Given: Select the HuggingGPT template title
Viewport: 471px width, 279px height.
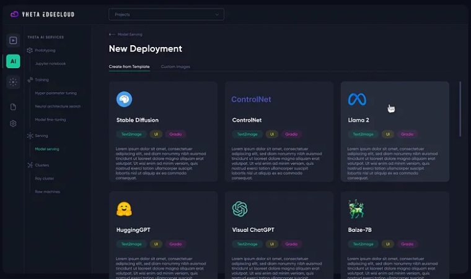Looking at the screenshot, I should pyautogui.click(x=133, y=230).
